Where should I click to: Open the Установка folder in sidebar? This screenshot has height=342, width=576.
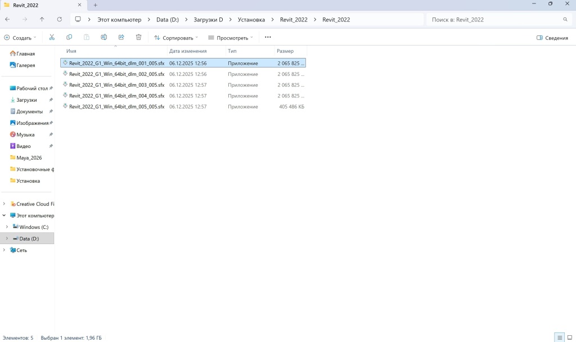pyautogui.click(x=25, y=181)
